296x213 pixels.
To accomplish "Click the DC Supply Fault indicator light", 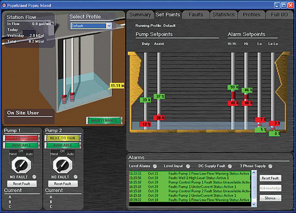I will tap(229, 166).
